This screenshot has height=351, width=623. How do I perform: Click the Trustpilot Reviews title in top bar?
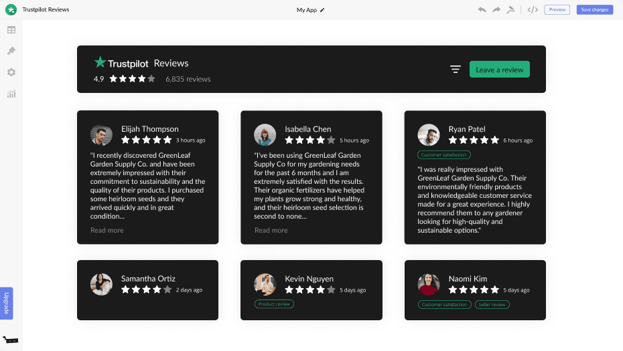46,9
